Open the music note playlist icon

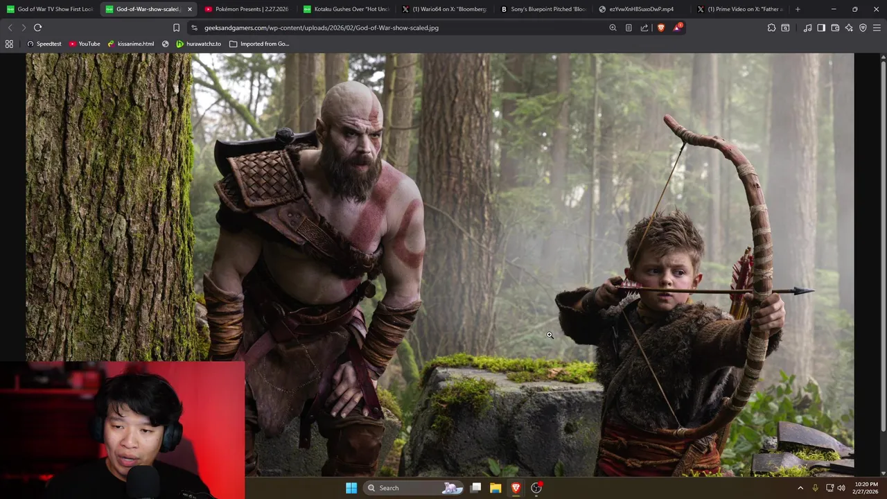(x=807, y=28)
